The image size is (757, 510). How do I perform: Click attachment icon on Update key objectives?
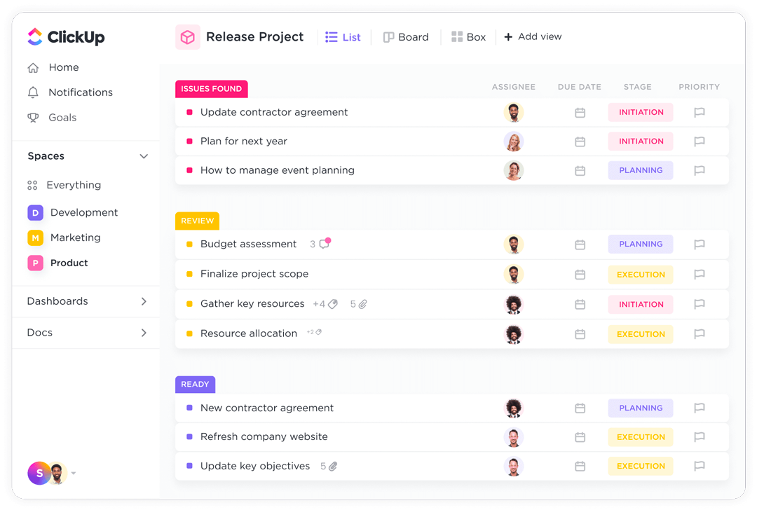tap(333, 467)
